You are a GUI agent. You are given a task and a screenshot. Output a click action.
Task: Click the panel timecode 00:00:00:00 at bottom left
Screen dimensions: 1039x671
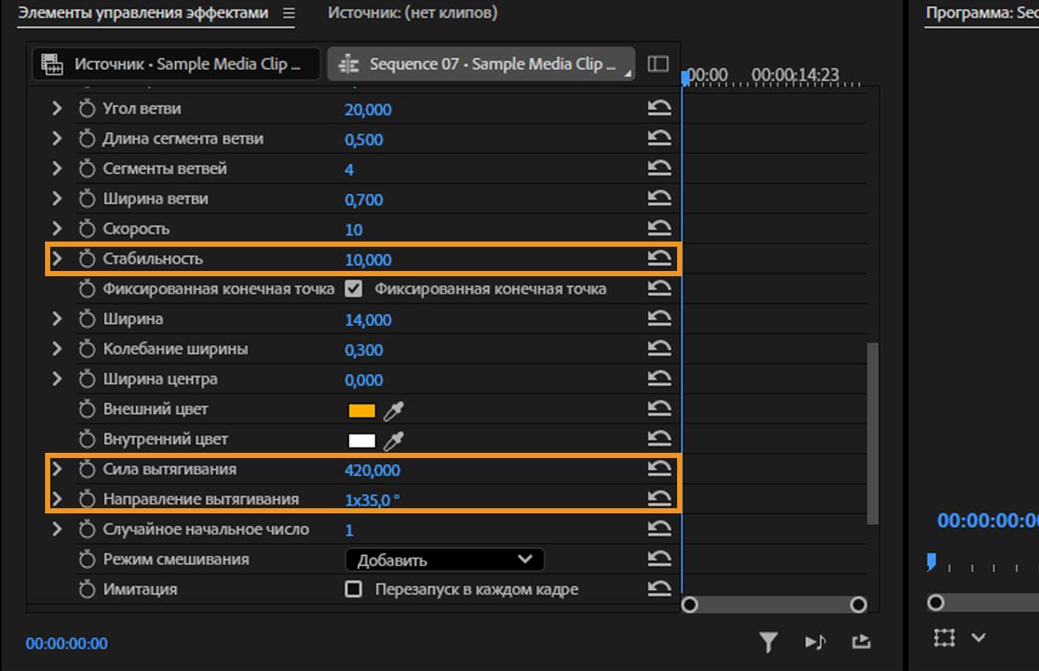click(x=67, y=643)
